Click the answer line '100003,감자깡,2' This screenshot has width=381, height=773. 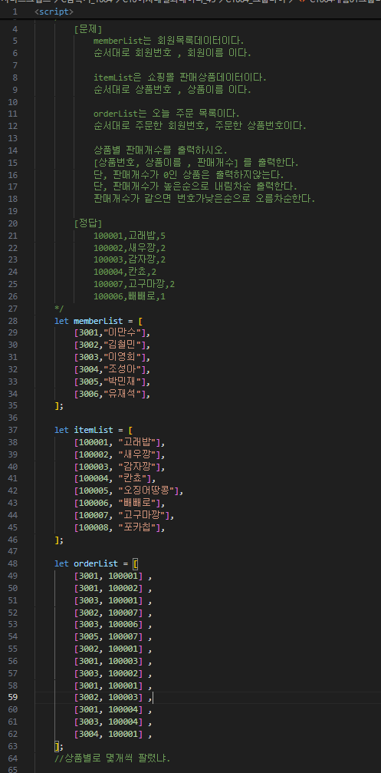click(130, 259)
